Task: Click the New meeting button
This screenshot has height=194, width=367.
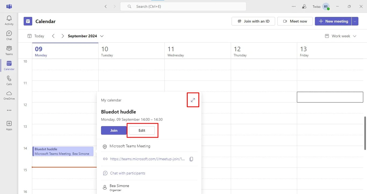Action: [333, 21]
